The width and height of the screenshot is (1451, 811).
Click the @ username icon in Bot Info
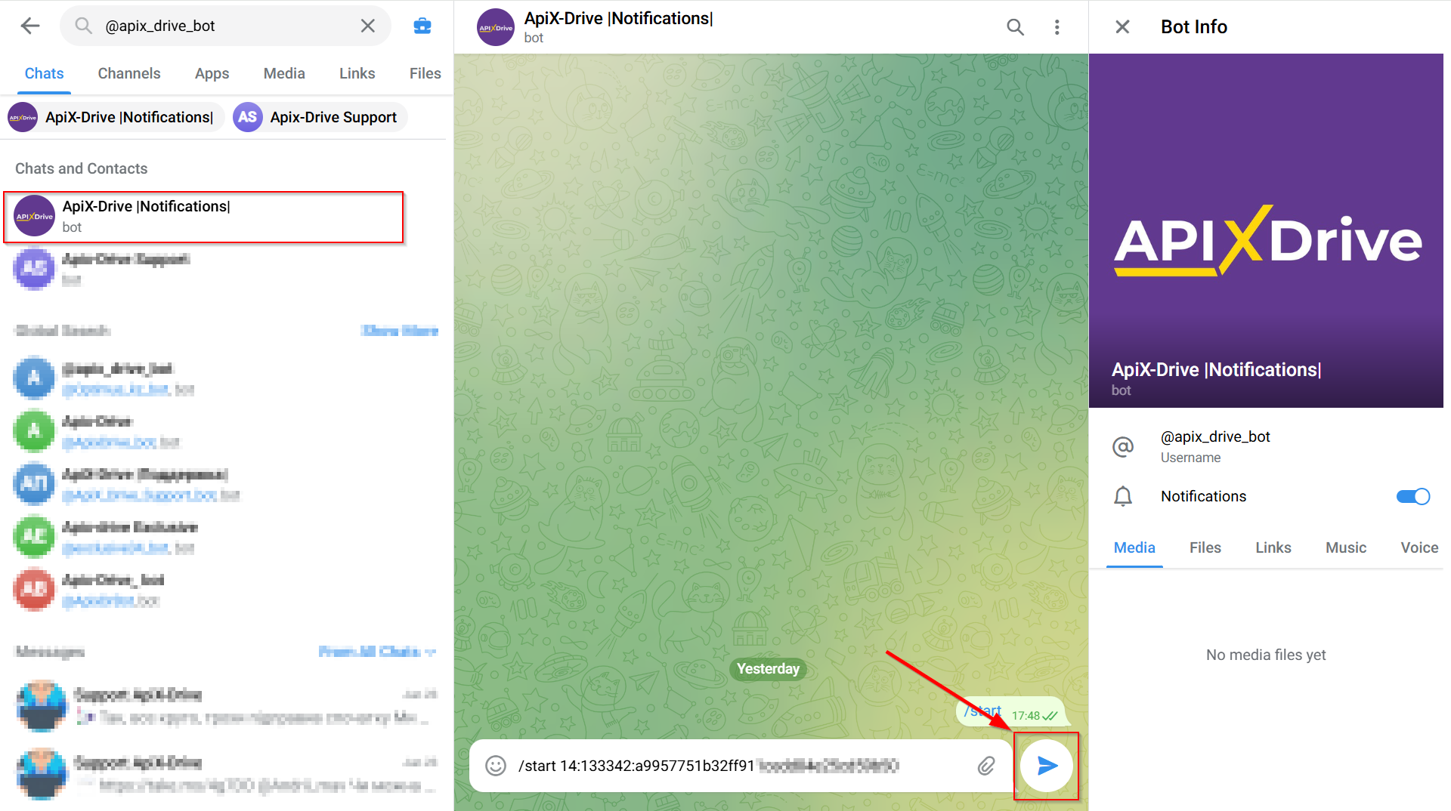[1123, 446]
